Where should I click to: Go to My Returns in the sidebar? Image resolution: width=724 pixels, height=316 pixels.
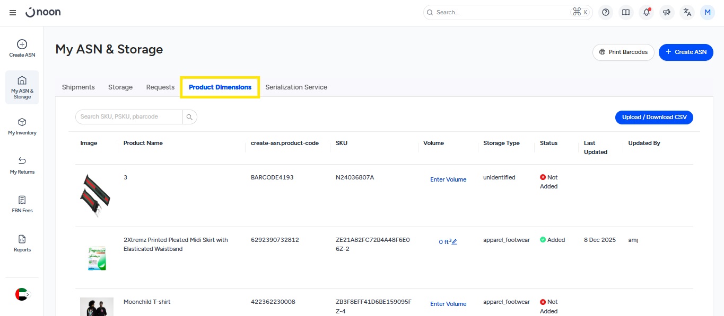pyautogui.click(x=22, y=165)
